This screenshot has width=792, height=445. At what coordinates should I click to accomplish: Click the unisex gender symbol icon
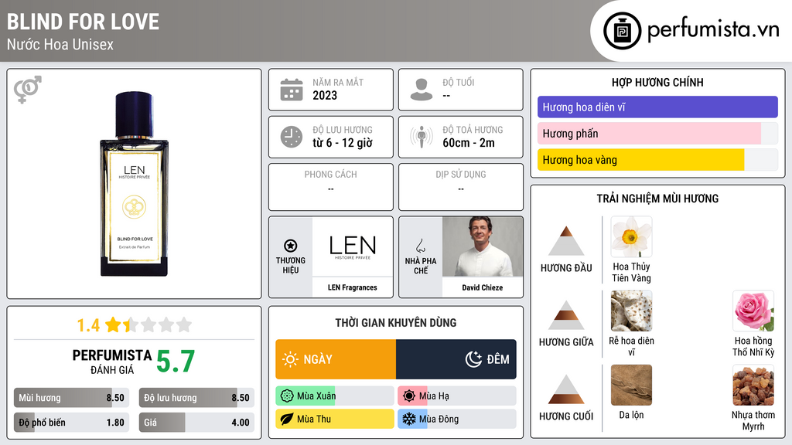28,90
